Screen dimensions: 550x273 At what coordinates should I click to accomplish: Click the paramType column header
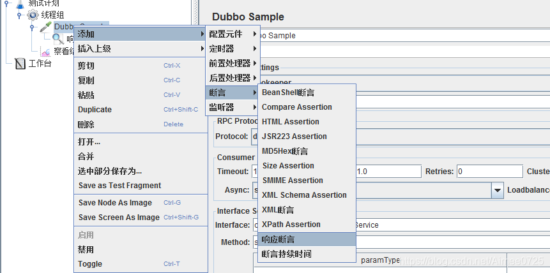click(x=380, y=260)
